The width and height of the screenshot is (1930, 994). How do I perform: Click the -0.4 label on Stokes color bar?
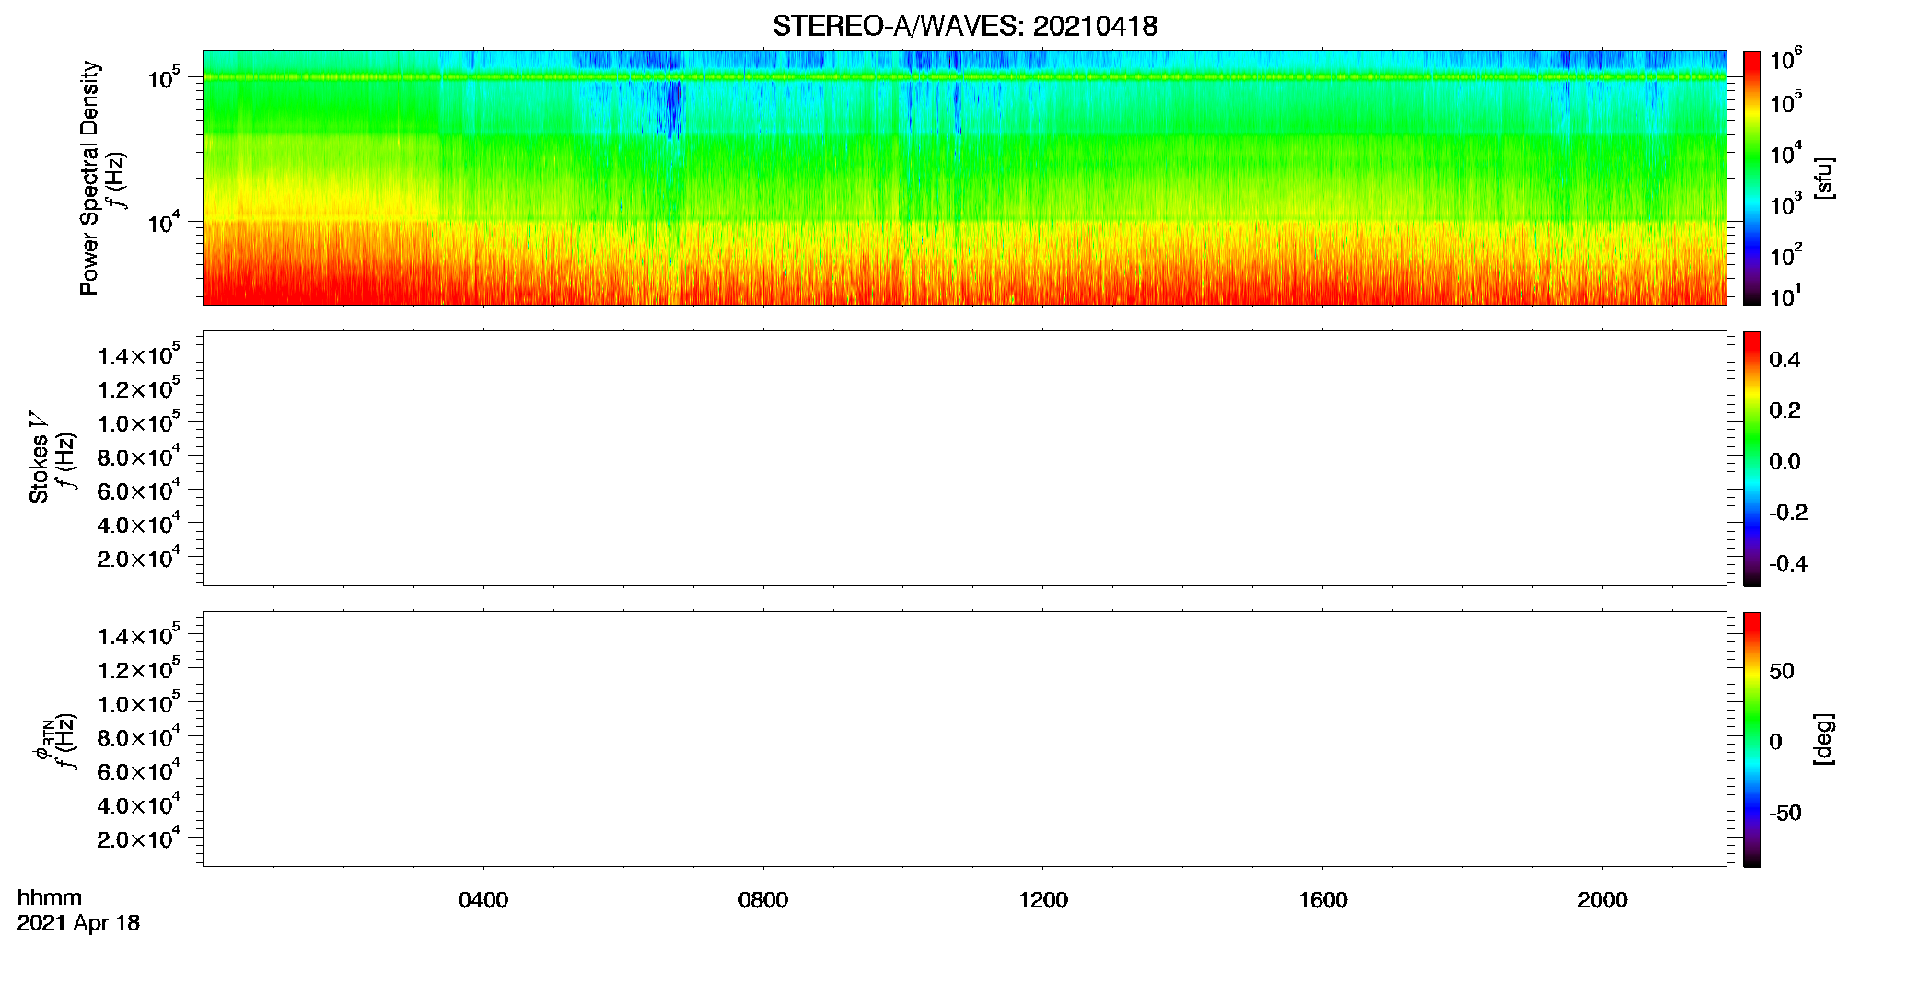pos(1788,564)
